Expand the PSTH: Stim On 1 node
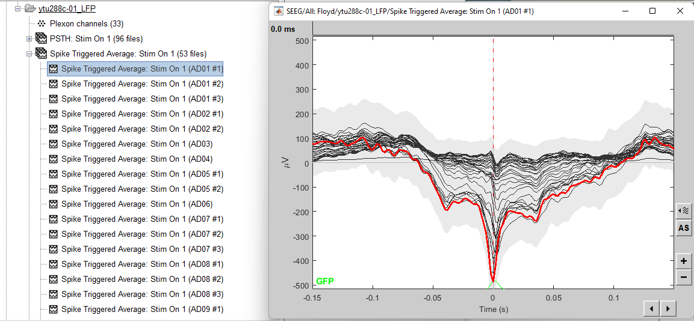Screen dimensions: 694x321 (29, 38)
